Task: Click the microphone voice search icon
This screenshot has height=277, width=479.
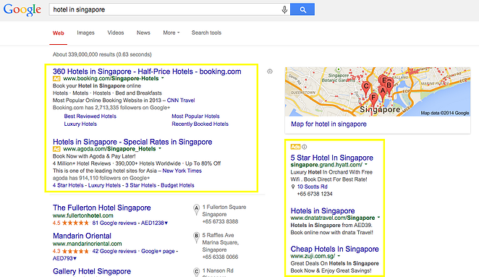Action: (284, 10)
